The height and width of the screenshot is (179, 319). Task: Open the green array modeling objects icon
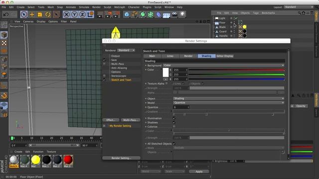pos(151,14)
